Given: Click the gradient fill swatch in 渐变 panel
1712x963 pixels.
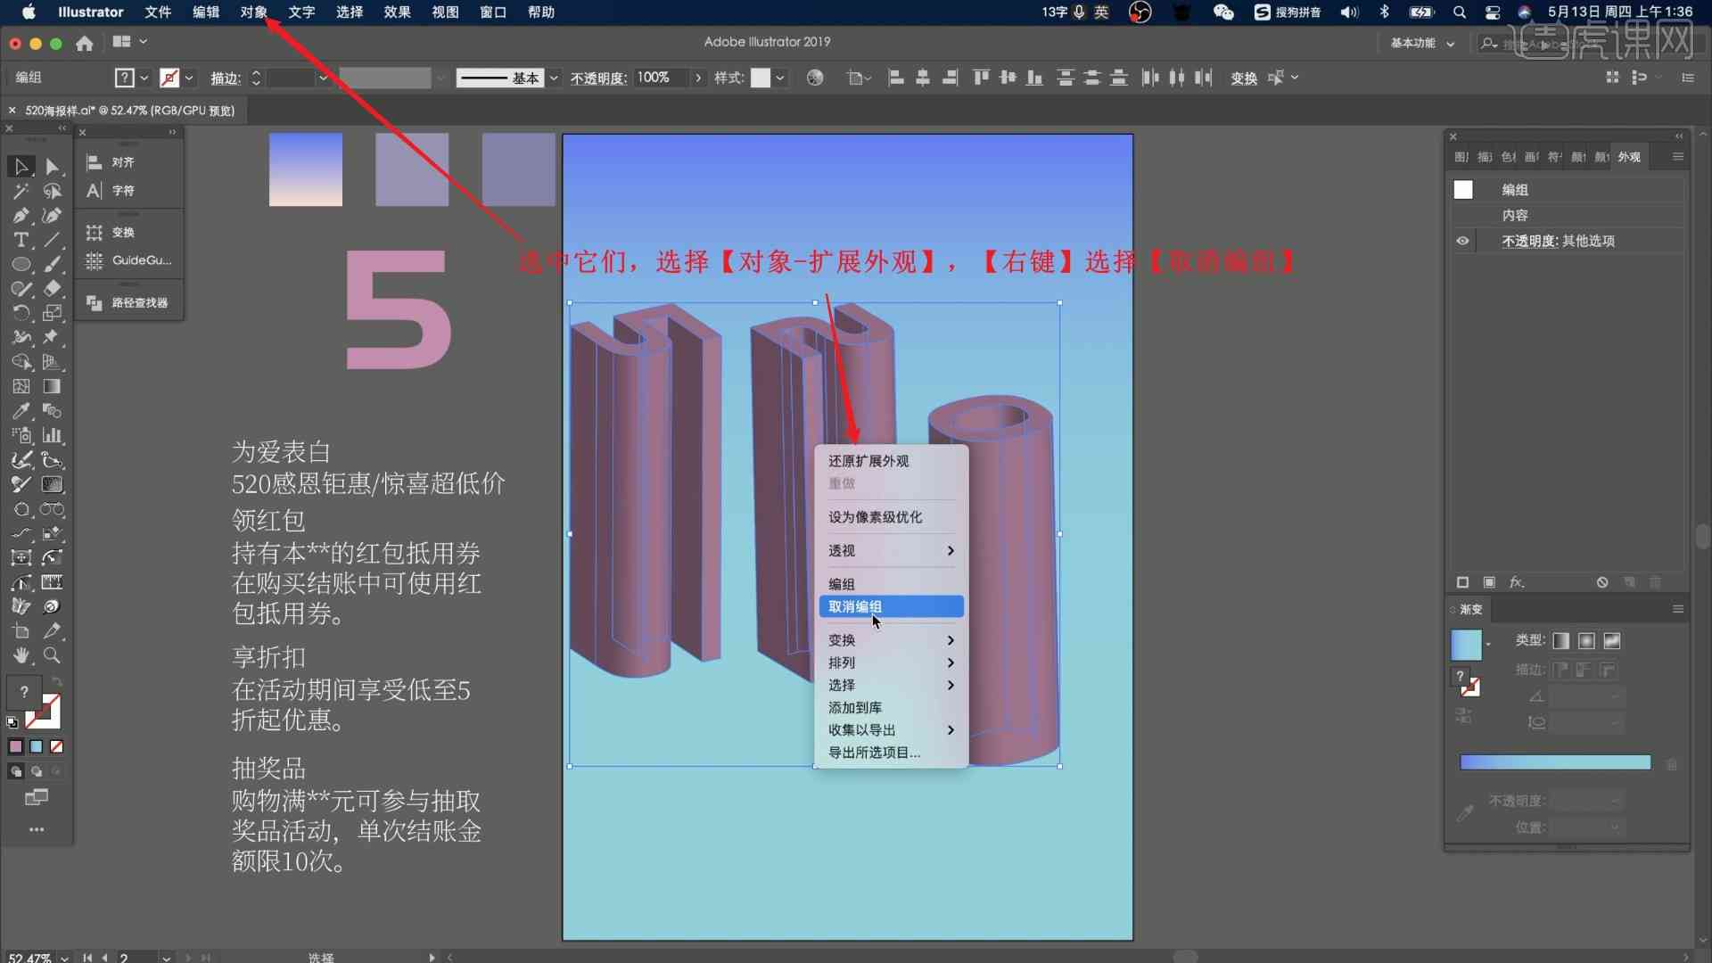Looking at the screenshot, I should (1466, 645).
